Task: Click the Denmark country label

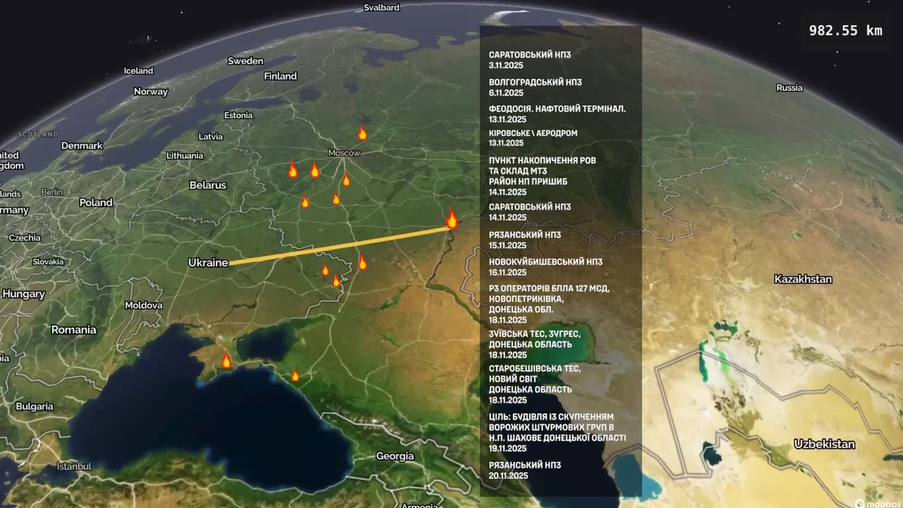Action: click(x=82, y=146)
